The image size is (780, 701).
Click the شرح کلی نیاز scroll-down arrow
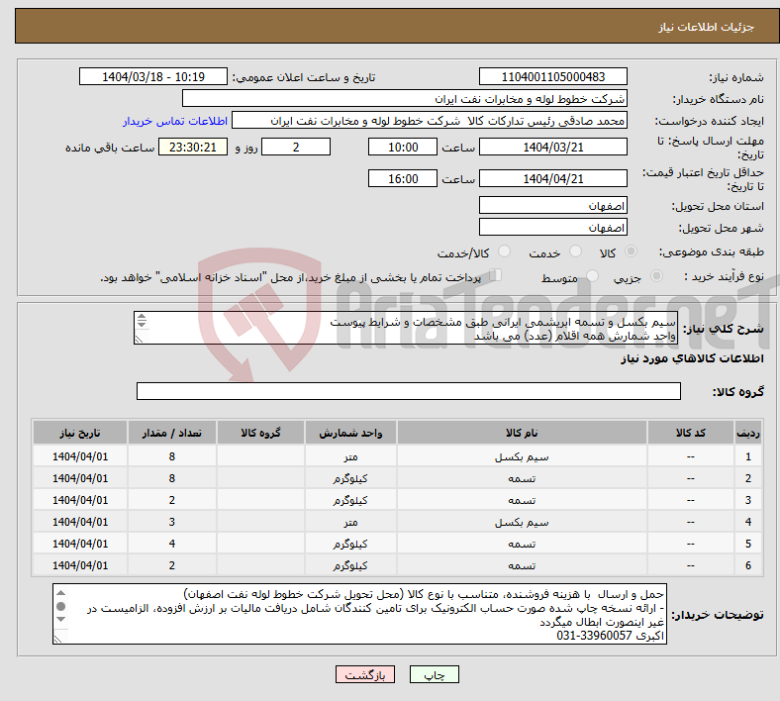pos(142,325)
